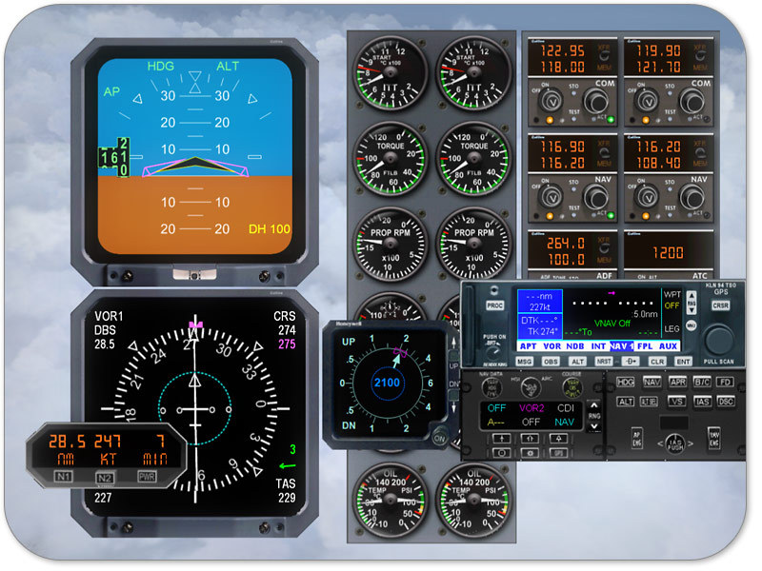
Task: Toggle the FD flight director button
Action: tap(726, 383)
